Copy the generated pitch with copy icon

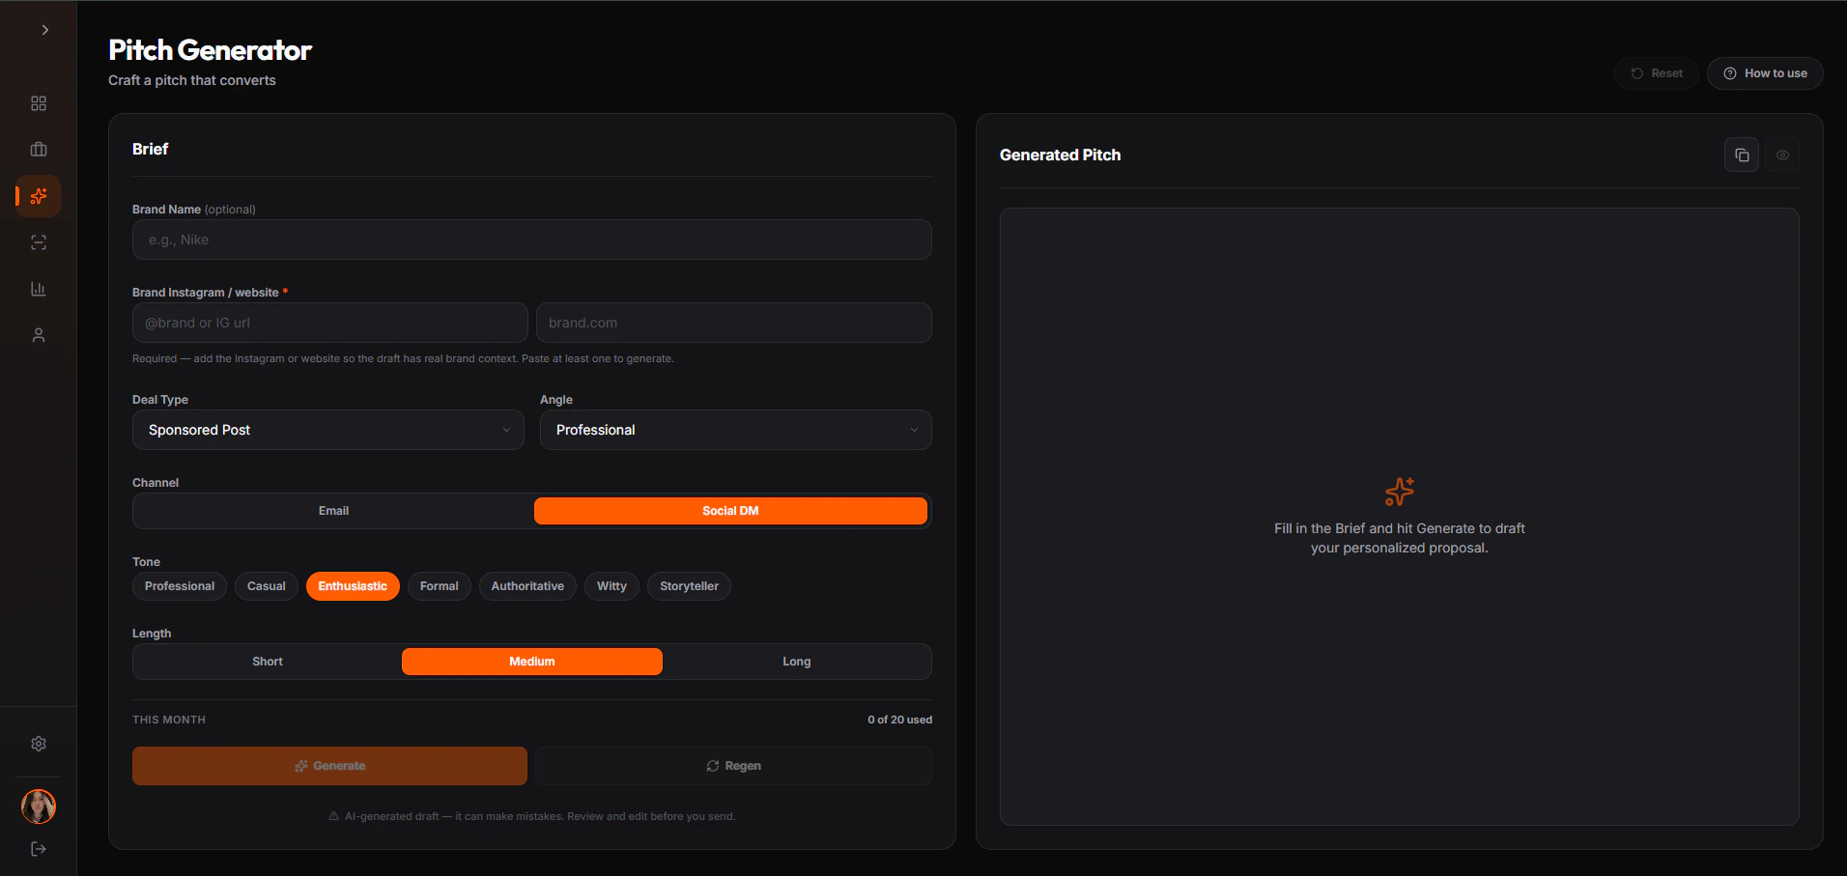(x=1742, y=155)
